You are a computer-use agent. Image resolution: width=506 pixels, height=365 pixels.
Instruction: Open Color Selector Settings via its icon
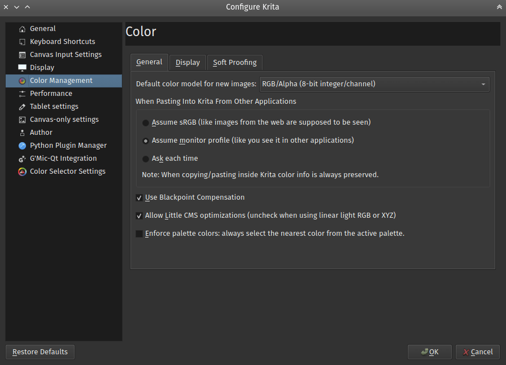(21, 171)
